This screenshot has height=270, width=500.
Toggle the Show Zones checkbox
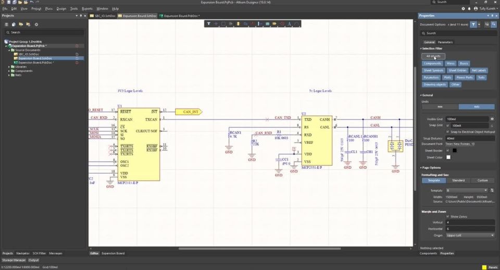448,216
